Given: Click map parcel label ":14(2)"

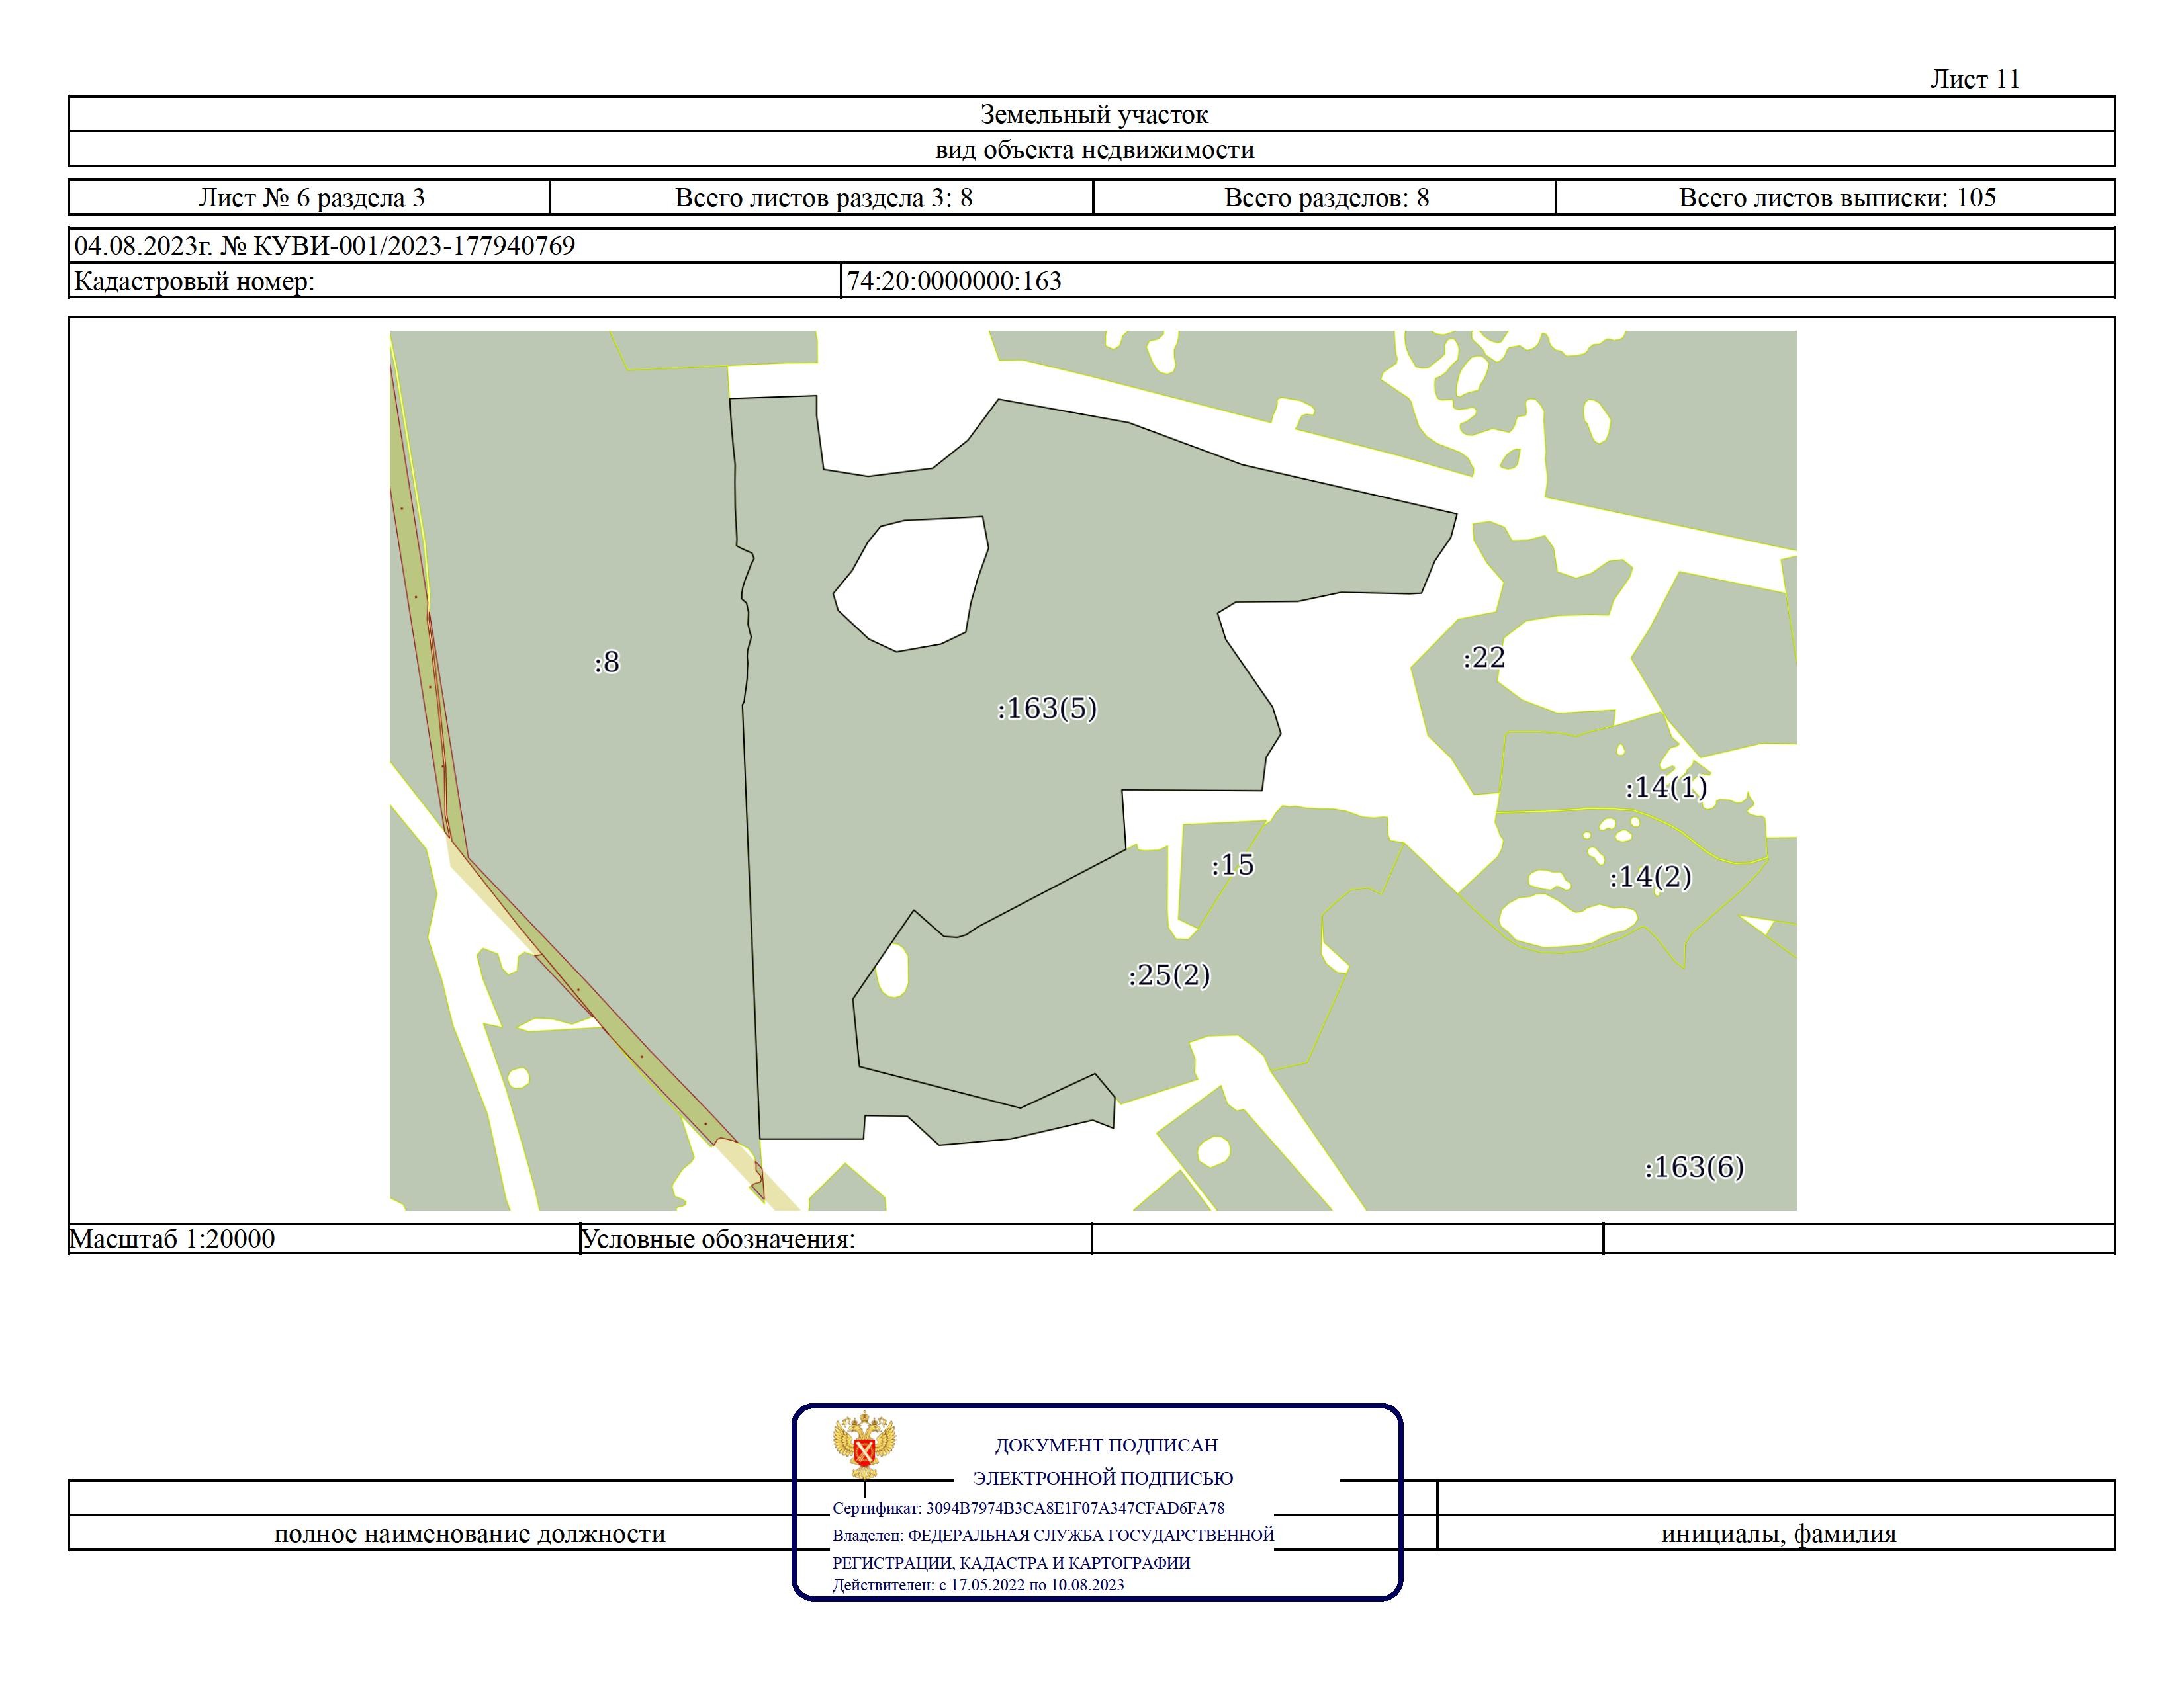Looking at the screenshot, I should pyautogui.click(x=1650, y=877).
